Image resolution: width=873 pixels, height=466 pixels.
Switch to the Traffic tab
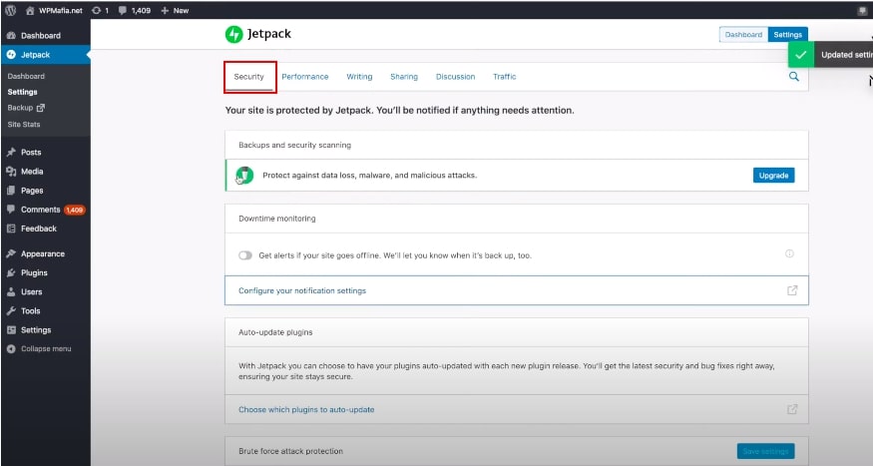(x=505, y=77)
